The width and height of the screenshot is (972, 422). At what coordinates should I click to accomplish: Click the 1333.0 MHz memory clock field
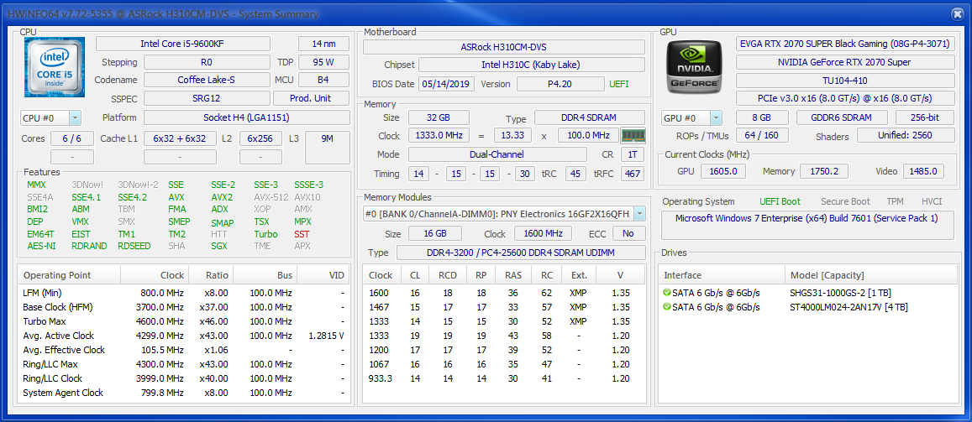(439, 136)
